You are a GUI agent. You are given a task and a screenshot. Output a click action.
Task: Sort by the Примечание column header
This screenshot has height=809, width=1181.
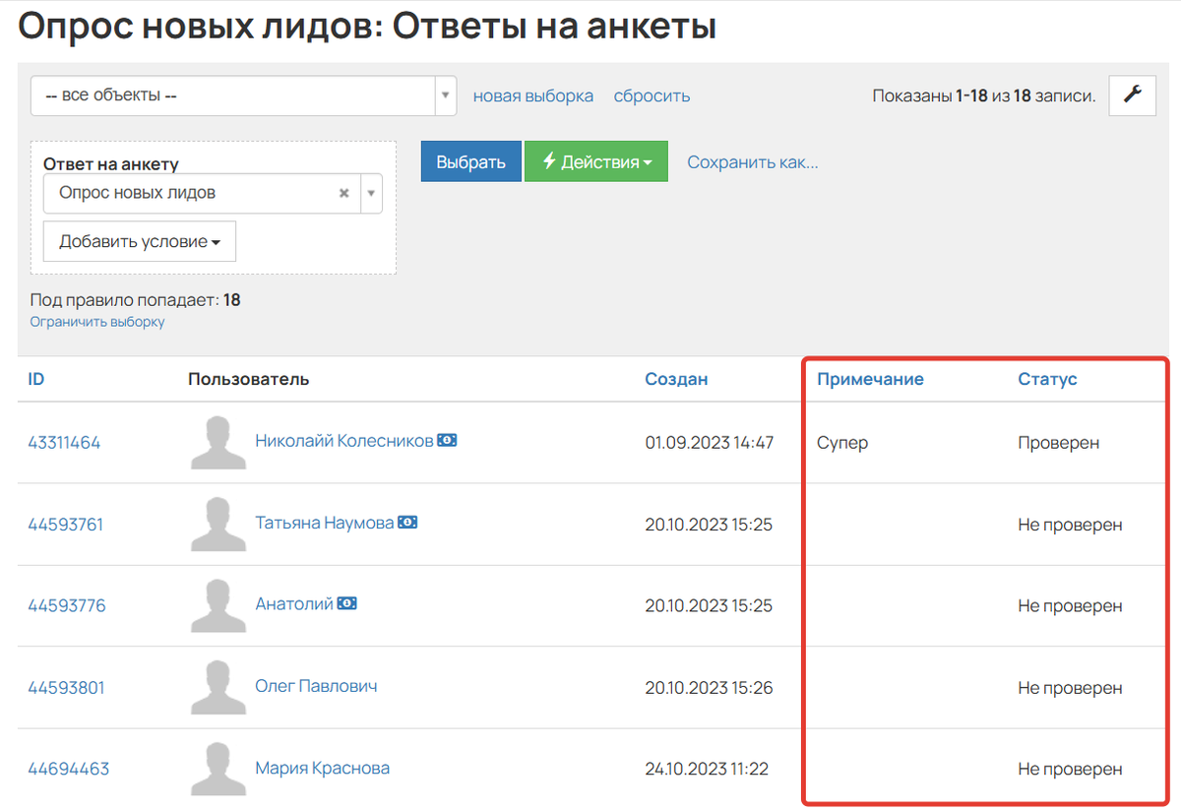click(869, 378)
